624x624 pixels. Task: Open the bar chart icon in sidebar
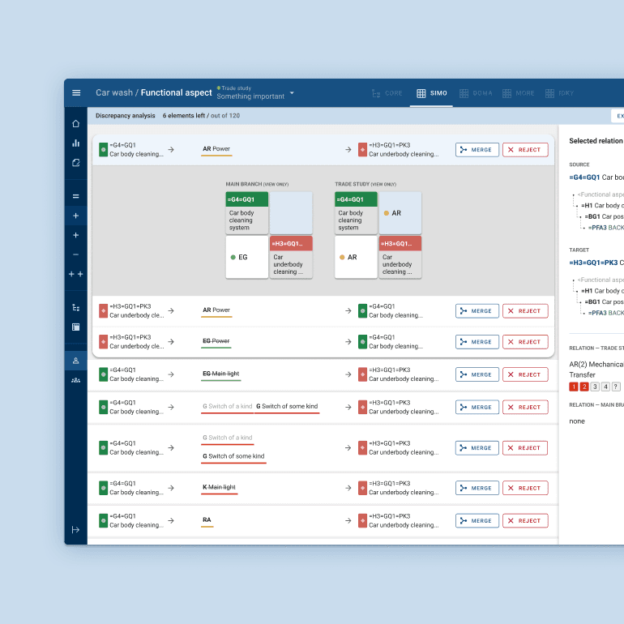[x=75, y=143]
